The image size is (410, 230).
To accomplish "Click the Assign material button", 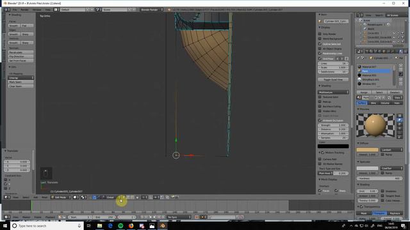I will (364, 92).
